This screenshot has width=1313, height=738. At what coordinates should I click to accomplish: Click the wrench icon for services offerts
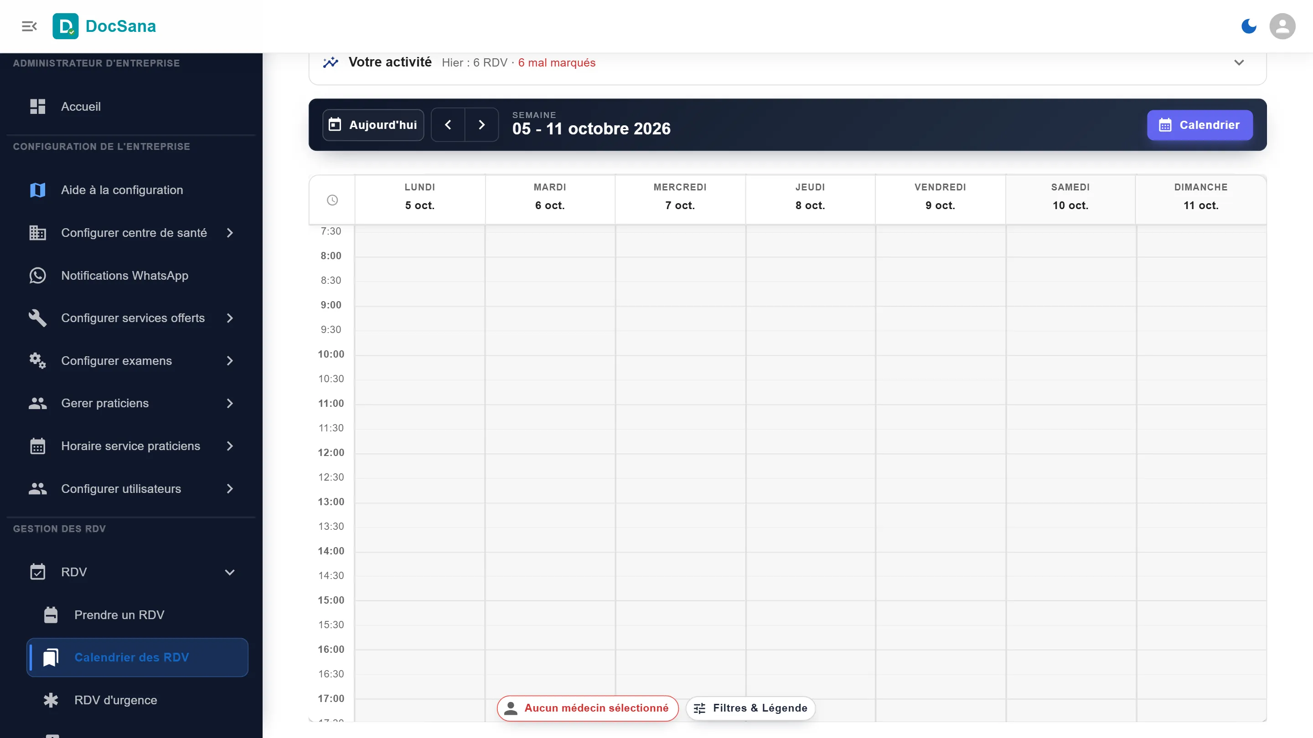(38, 318)
